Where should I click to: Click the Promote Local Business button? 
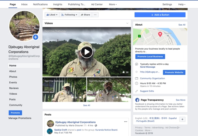point(150,56)
